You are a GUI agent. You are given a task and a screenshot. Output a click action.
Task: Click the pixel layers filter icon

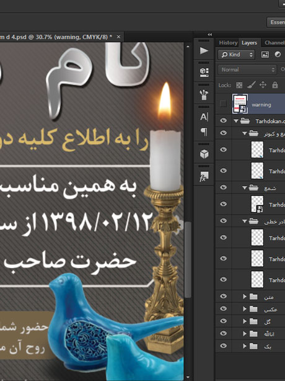click(265, 55)
